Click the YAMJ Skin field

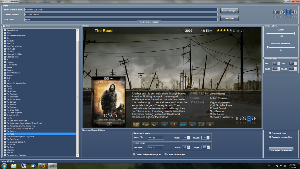coord(121,20)
